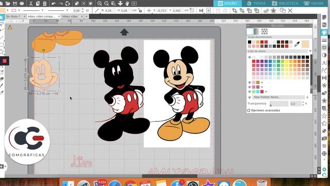The image size is (330, 186).
Task: Click the Zoom out magnifier icon
Action: click(107, 4)
